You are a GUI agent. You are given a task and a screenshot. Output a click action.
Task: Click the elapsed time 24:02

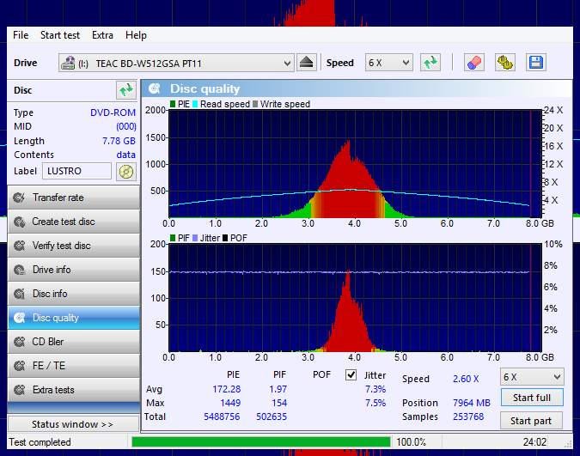pyautogui.click(x=534, y=442)
